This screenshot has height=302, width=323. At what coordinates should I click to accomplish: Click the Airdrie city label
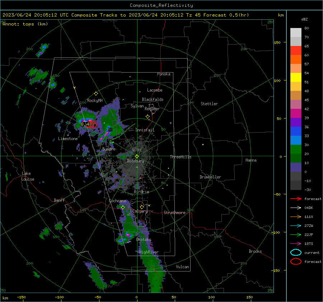pos(141,192)
